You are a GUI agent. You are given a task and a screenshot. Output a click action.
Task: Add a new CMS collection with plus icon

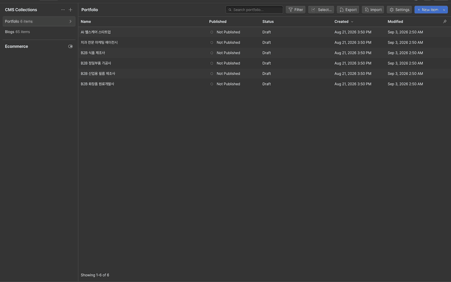coord(71,10)
